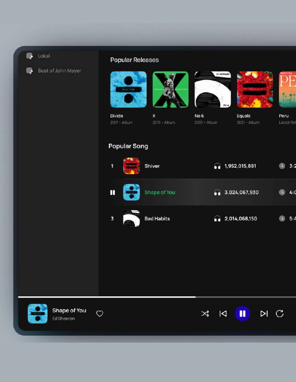The height and width of the screenshot is (382, 296).
Task: Pause Shape of You from the song row
Action: 113,193
